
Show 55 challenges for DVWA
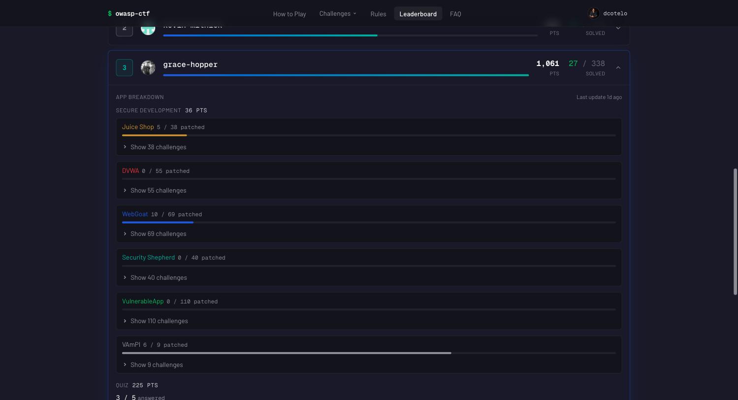point(155,190)
